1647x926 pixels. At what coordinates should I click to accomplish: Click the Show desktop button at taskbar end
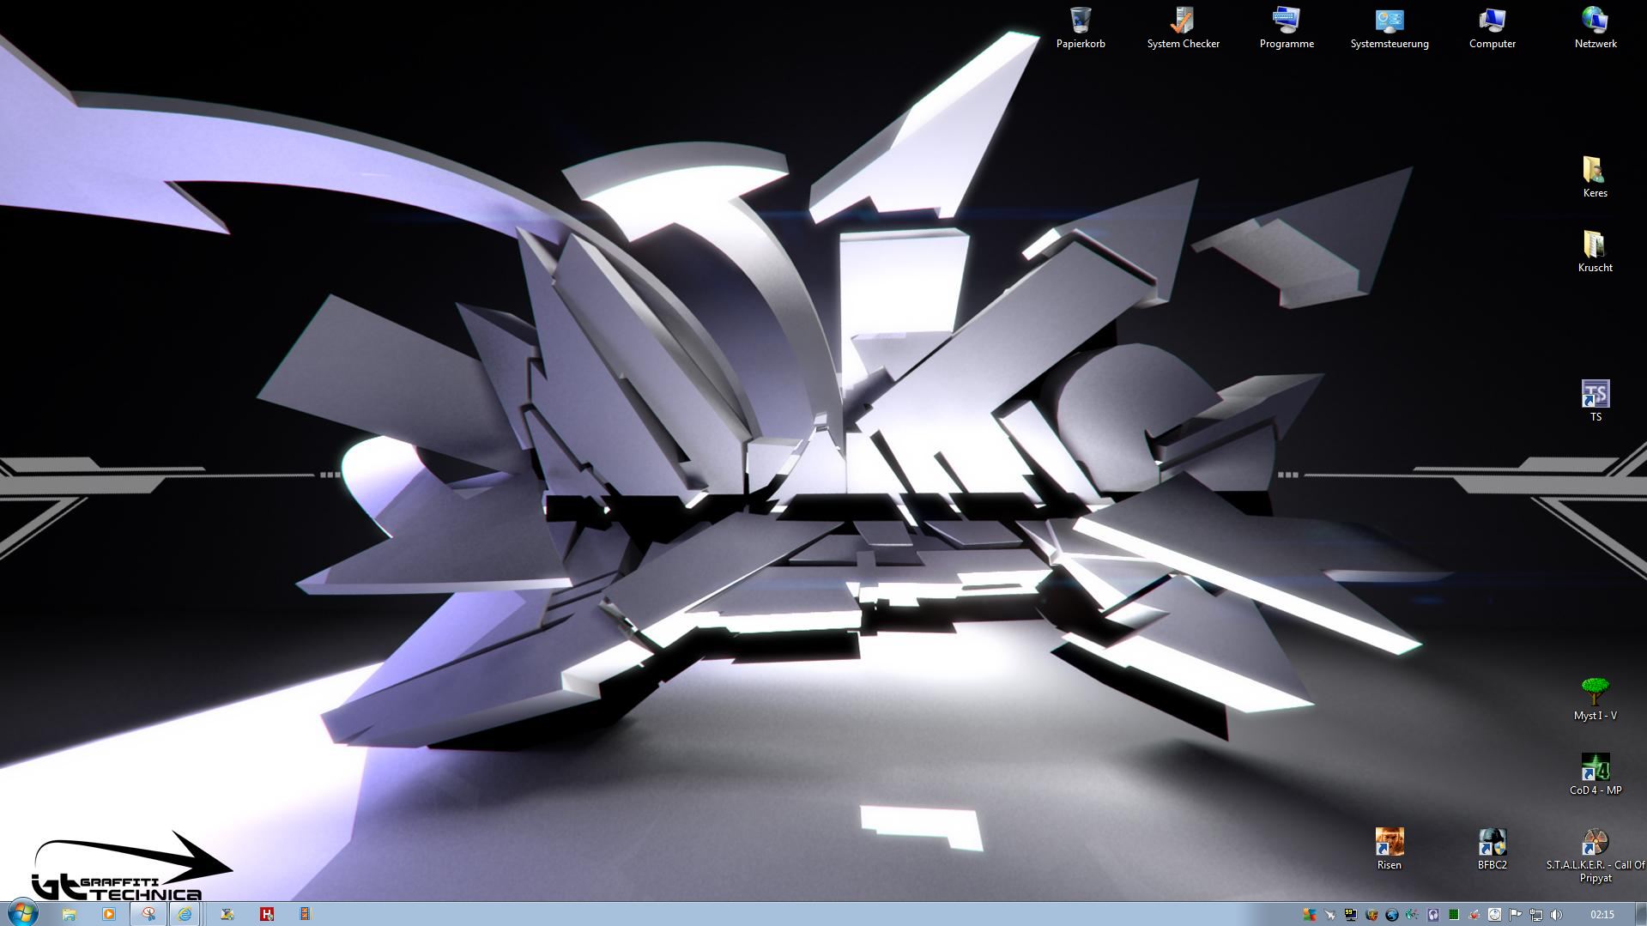tap(1640, 914)
